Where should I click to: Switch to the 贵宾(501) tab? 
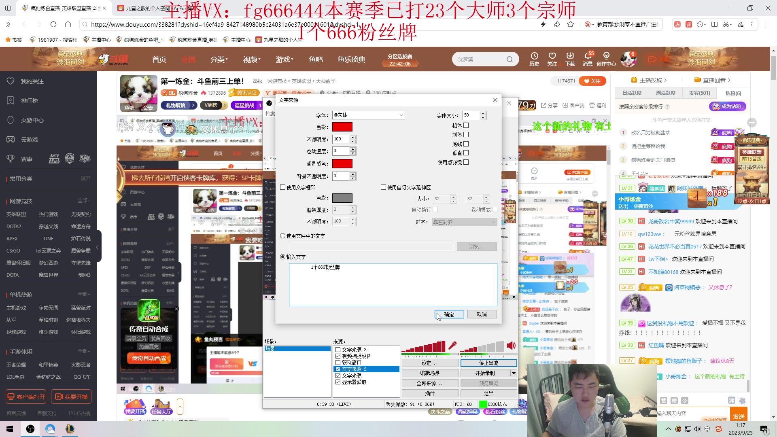(699, 93)
